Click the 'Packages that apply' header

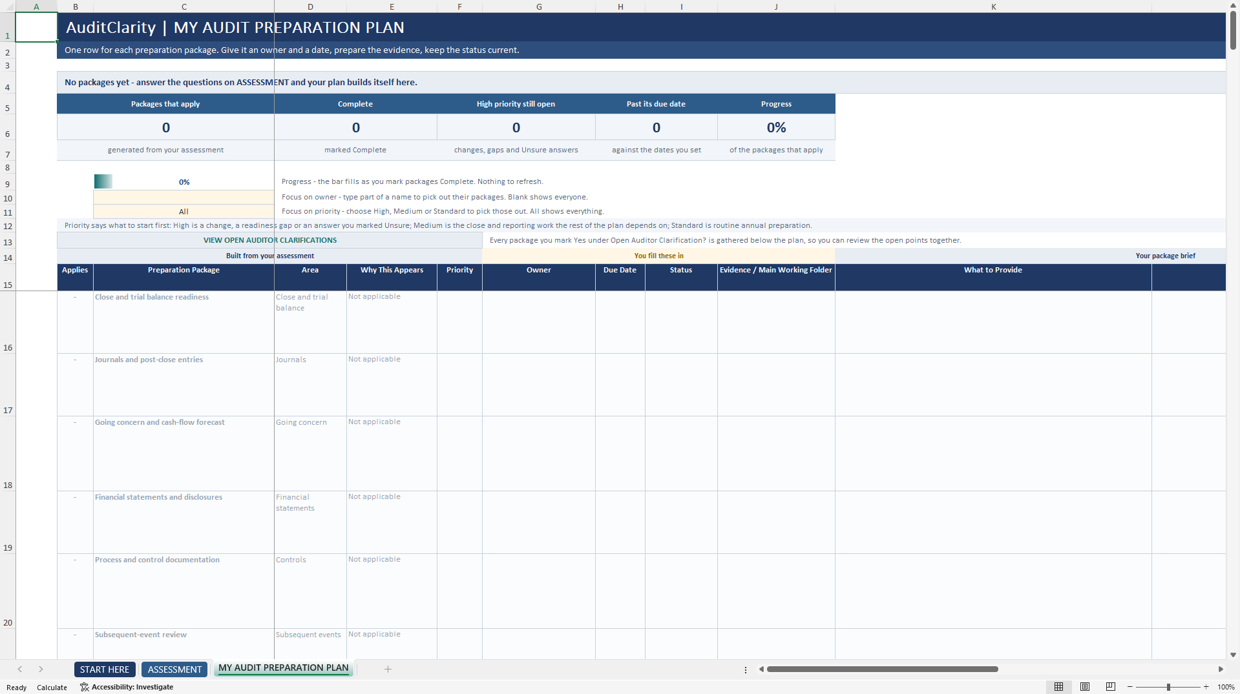(165, 104)
